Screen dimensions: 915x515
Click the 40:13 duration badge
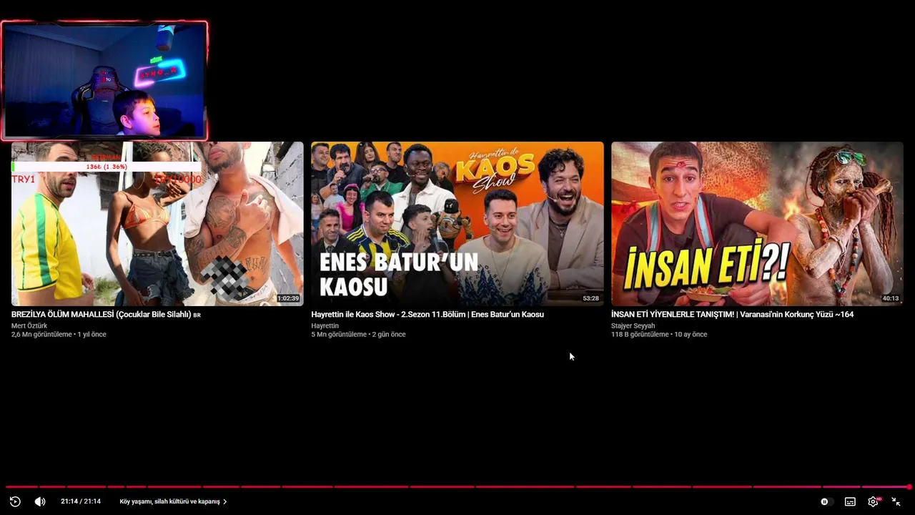pos(890,298)
